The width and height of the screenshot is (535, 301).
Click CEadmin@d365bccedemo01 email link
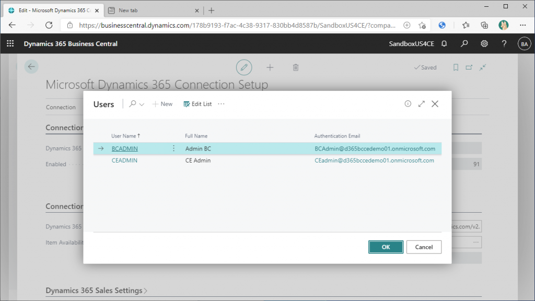[374, 160]
